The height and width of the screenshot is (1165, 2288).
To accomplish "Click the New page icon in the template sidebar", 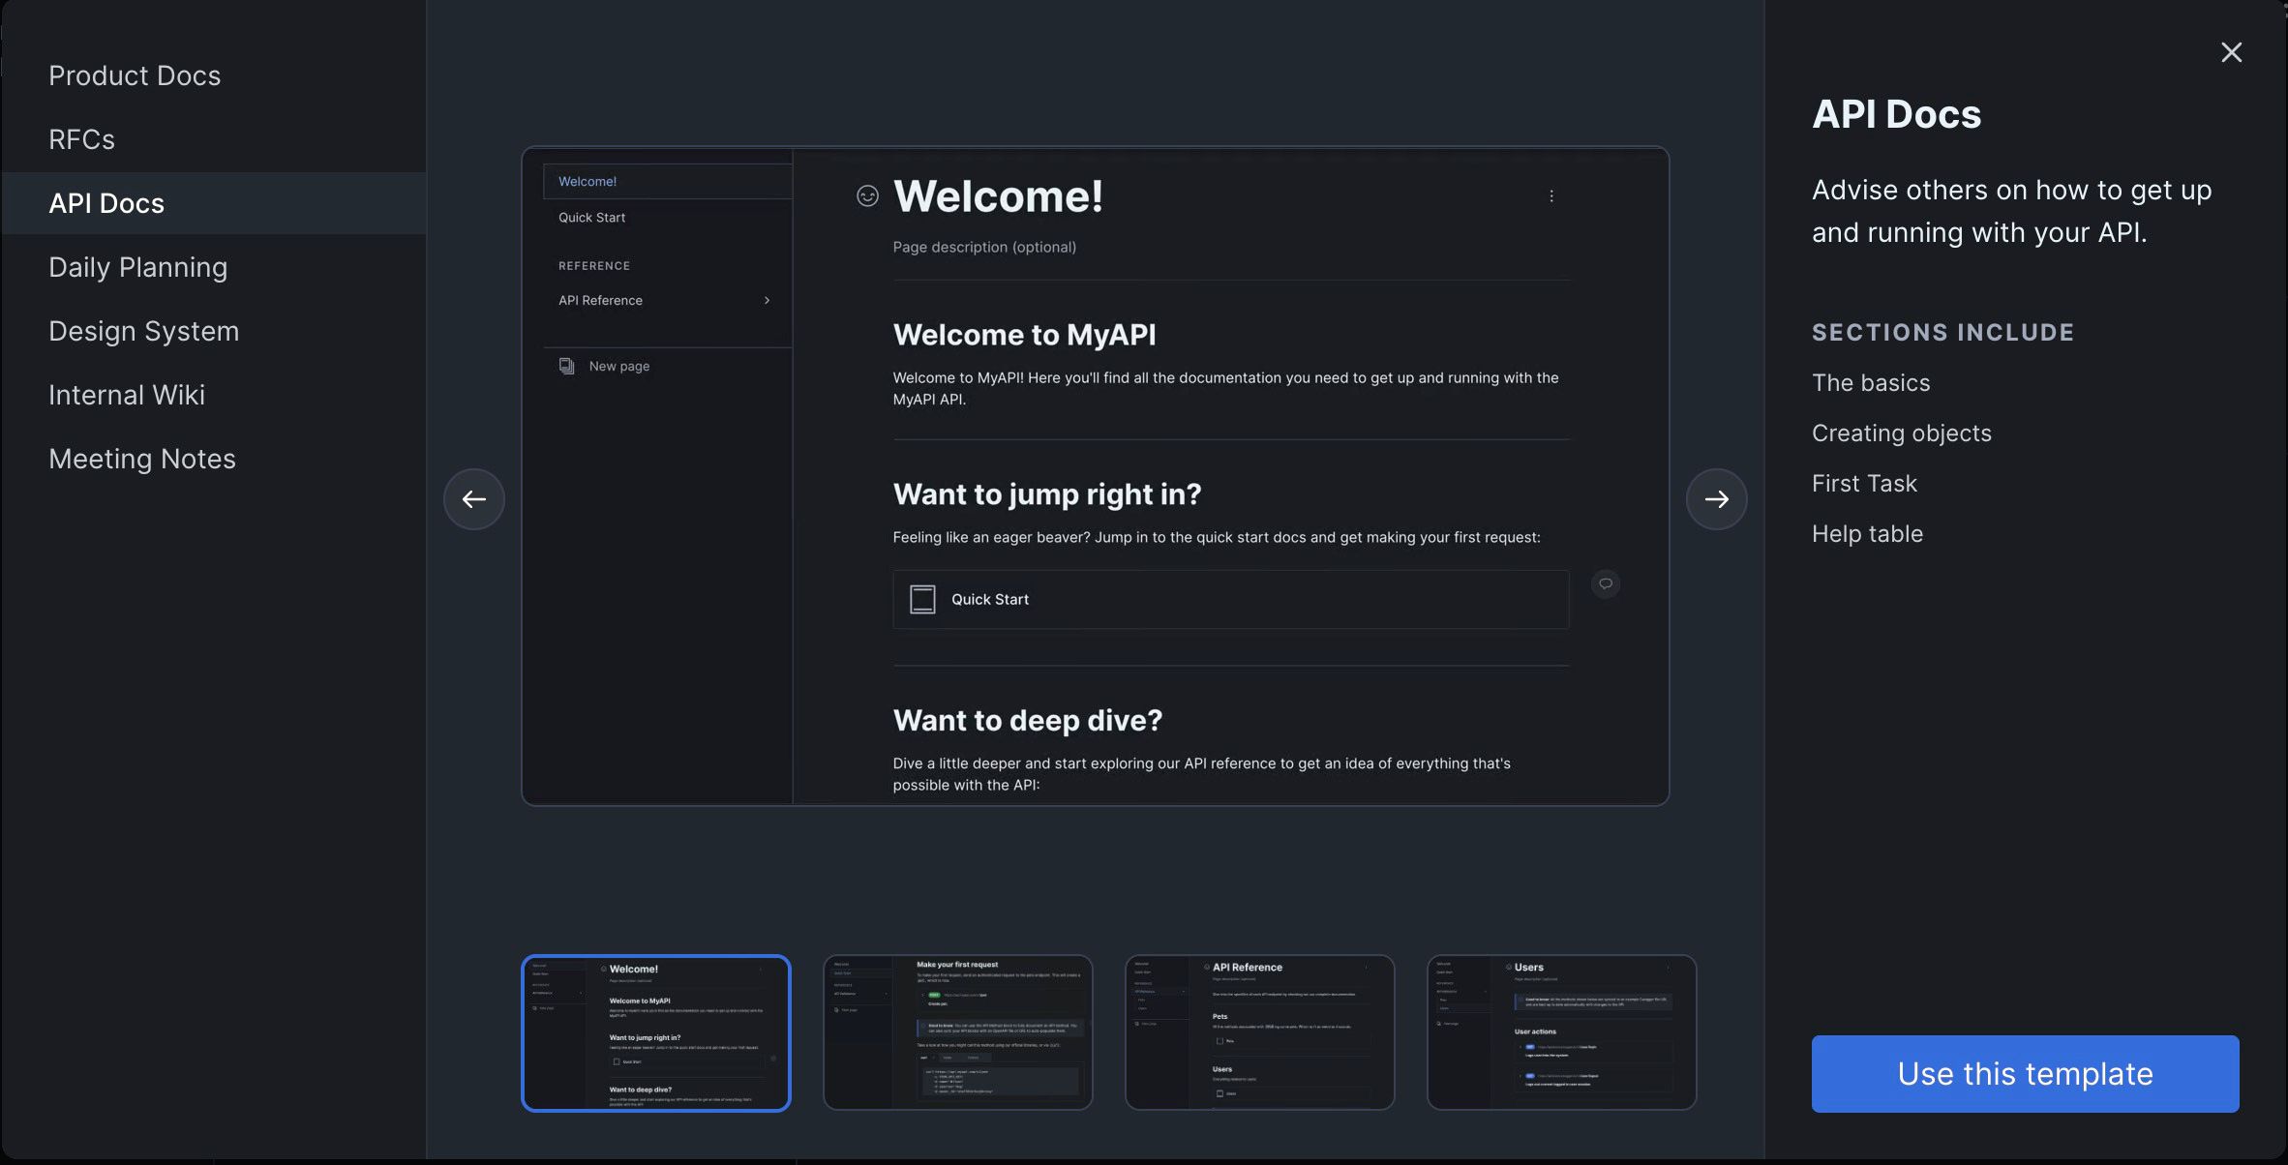I will (566, 366).
